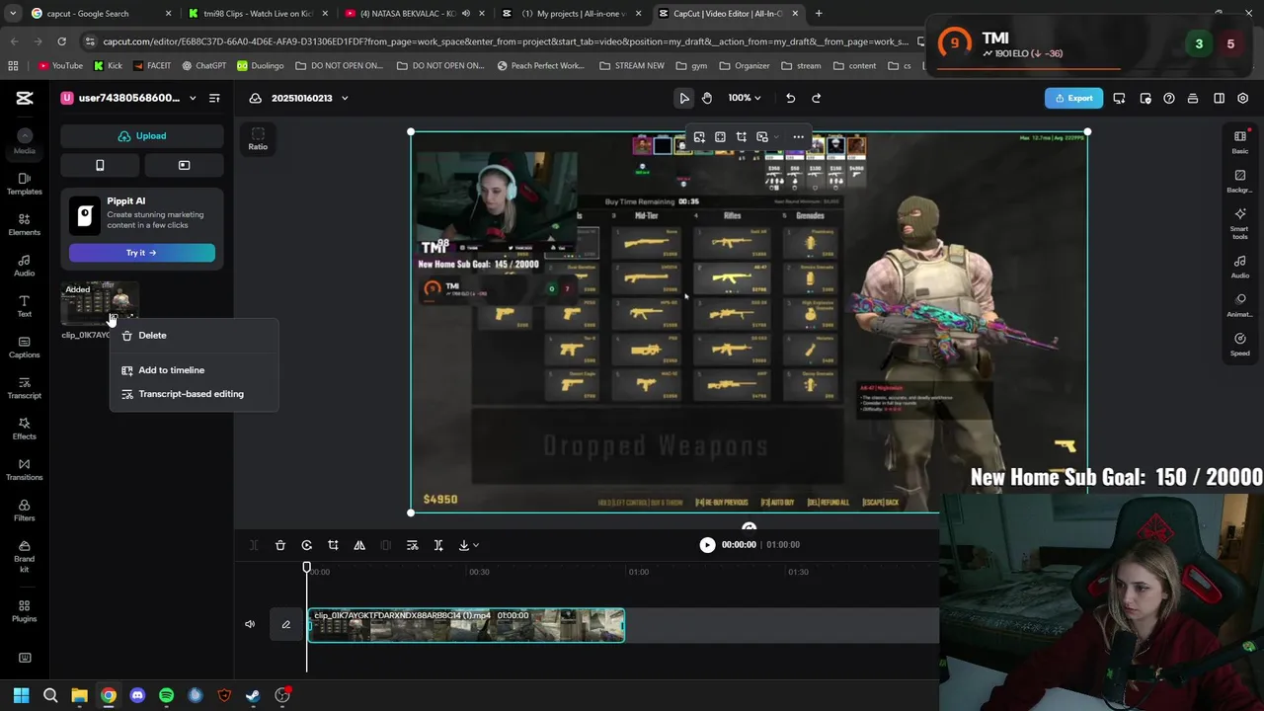Open the Templates panel
The height and width of the screenshot is (711, 1264).
25,184
